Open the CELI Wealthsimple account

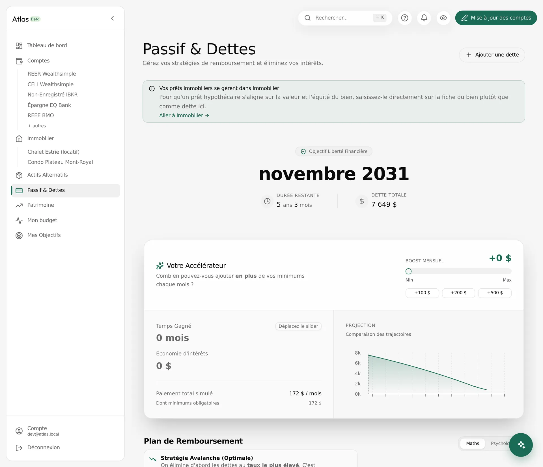(51, 84)
